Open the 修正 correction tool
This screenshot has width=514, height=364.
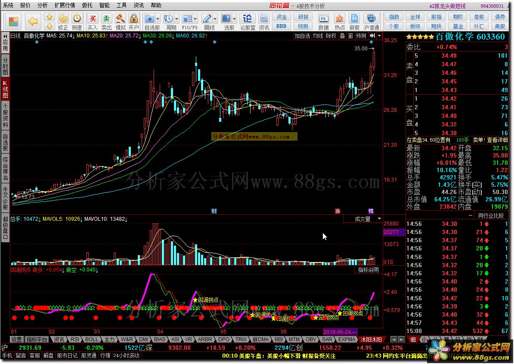click(x=63, y=22)
